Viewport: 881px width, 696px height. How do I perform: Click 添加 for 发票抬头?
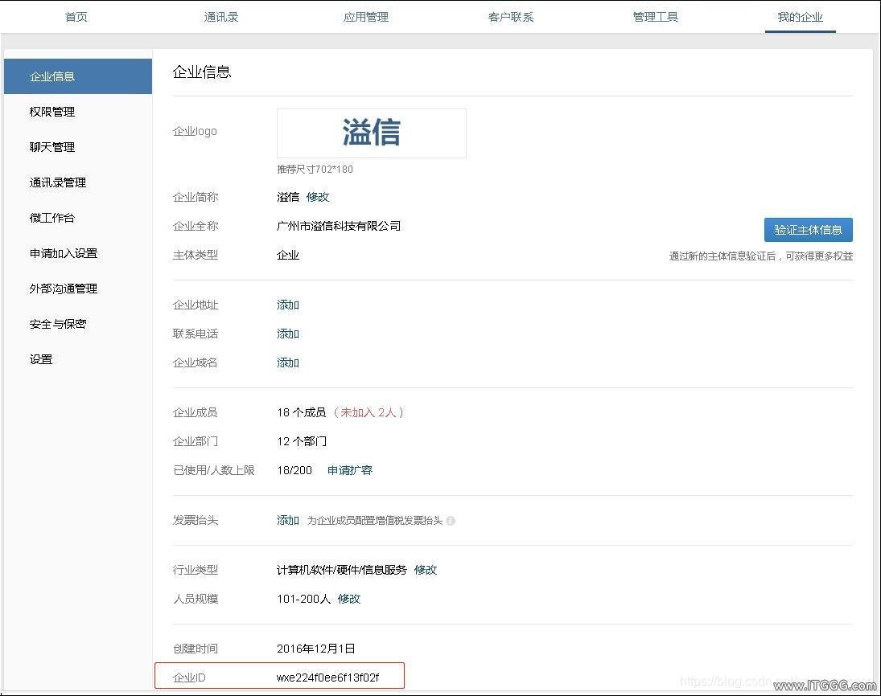[288, 520]
